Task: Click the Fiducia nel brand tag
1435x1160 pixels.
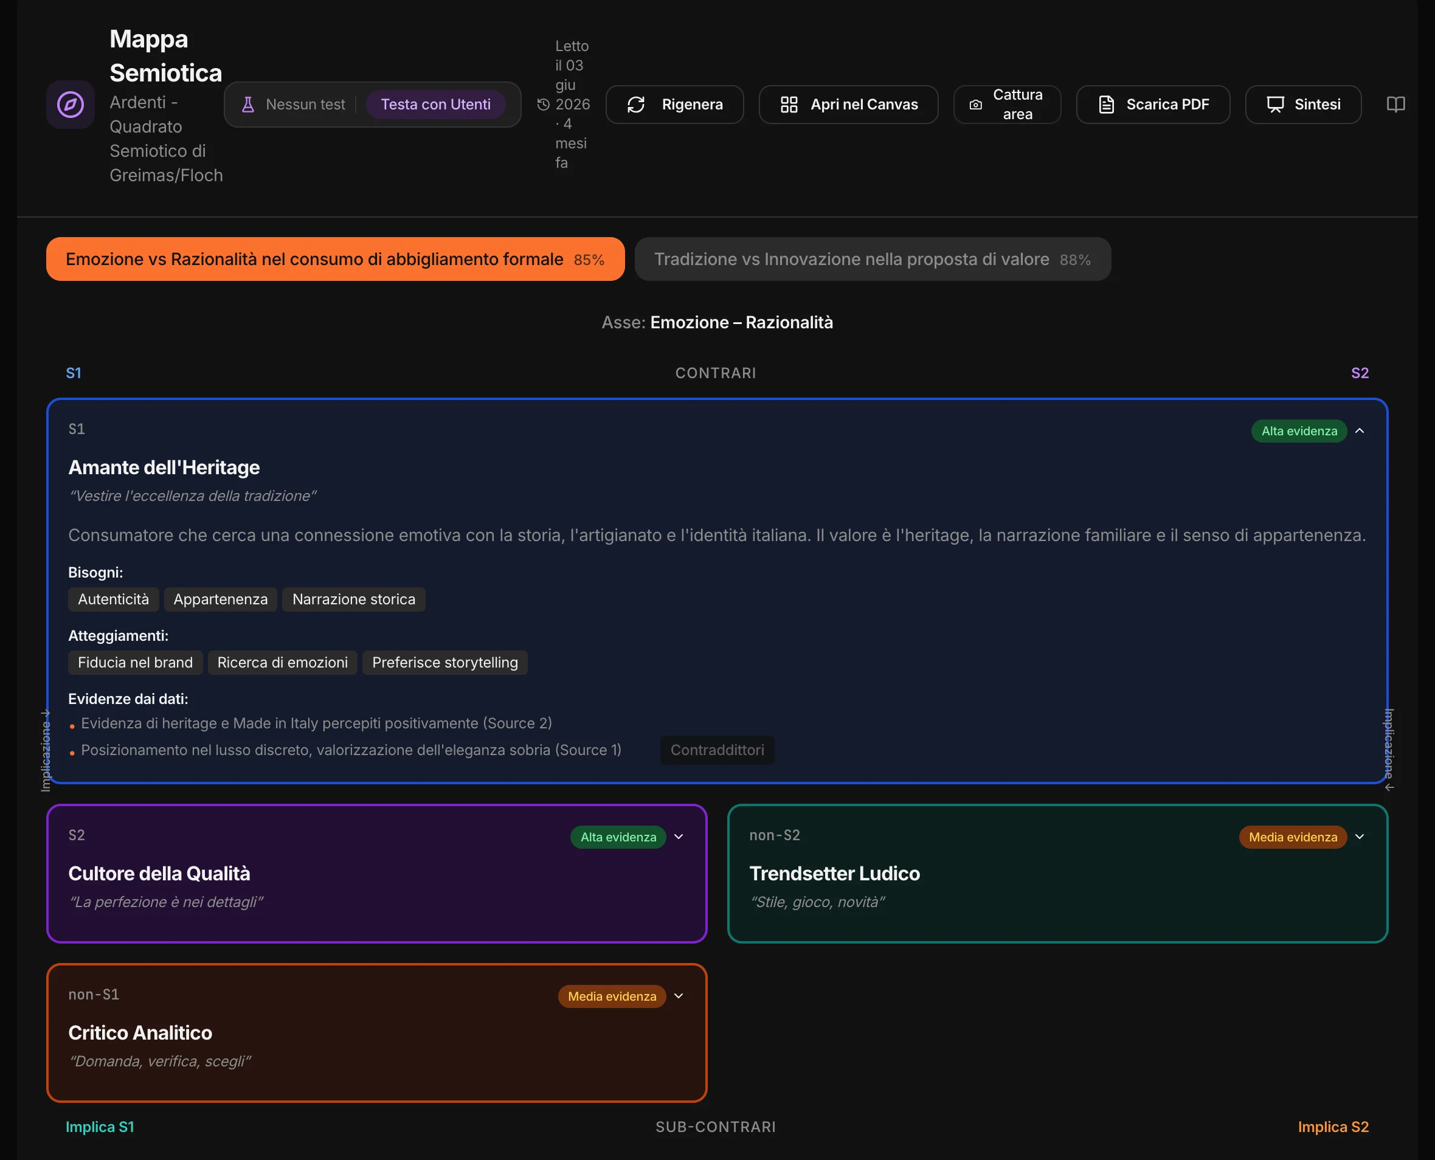Action: tap(135, 663)
